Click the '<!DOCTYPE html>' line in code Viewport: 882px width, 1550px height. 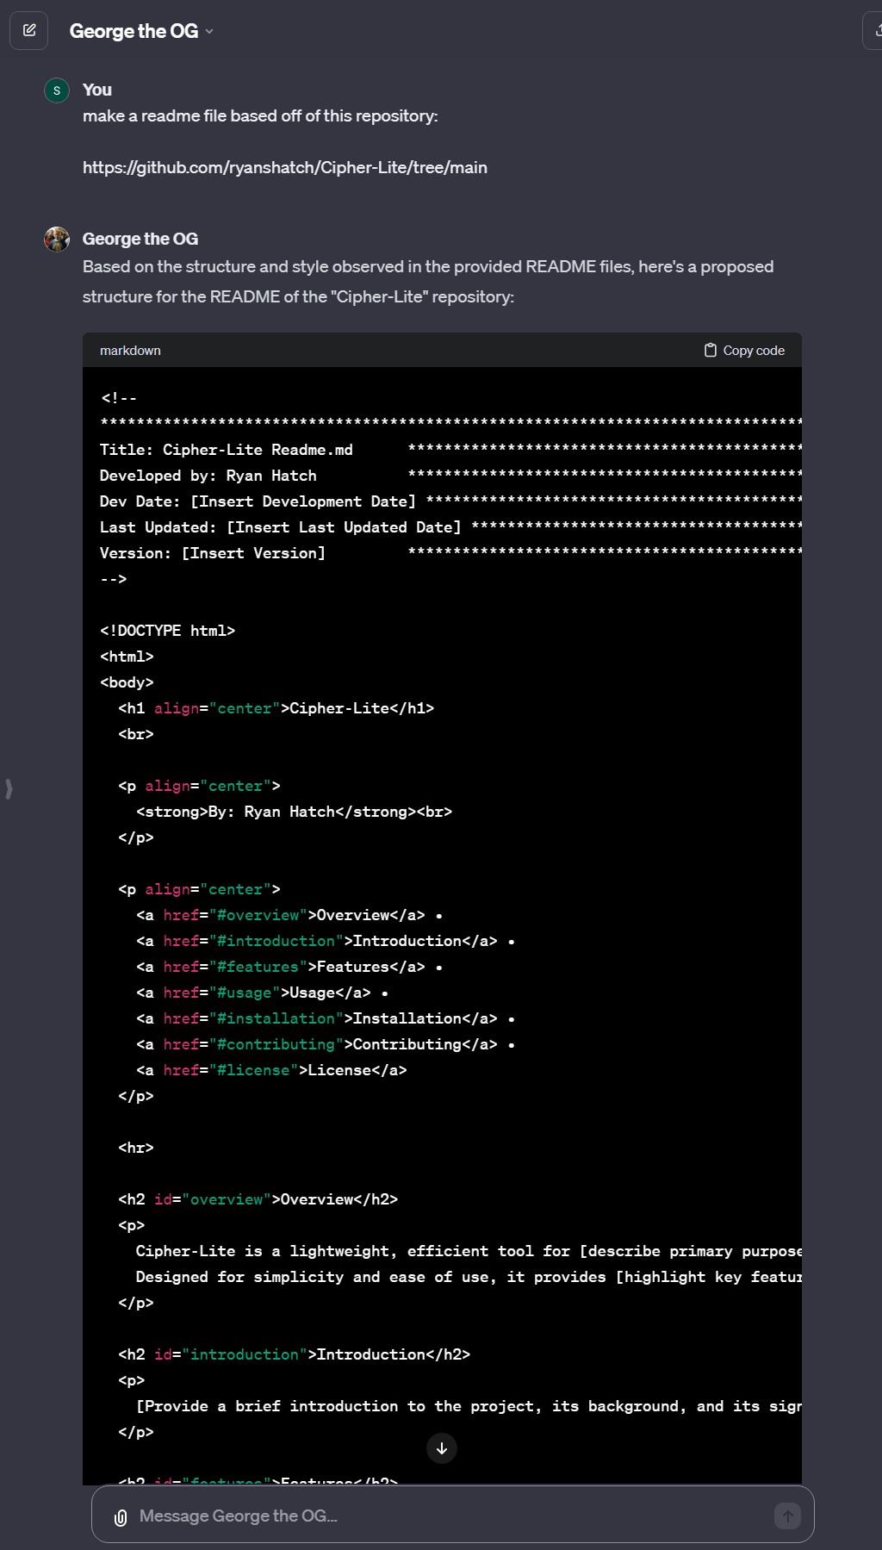pyautogui.click(x=167, y=631)
